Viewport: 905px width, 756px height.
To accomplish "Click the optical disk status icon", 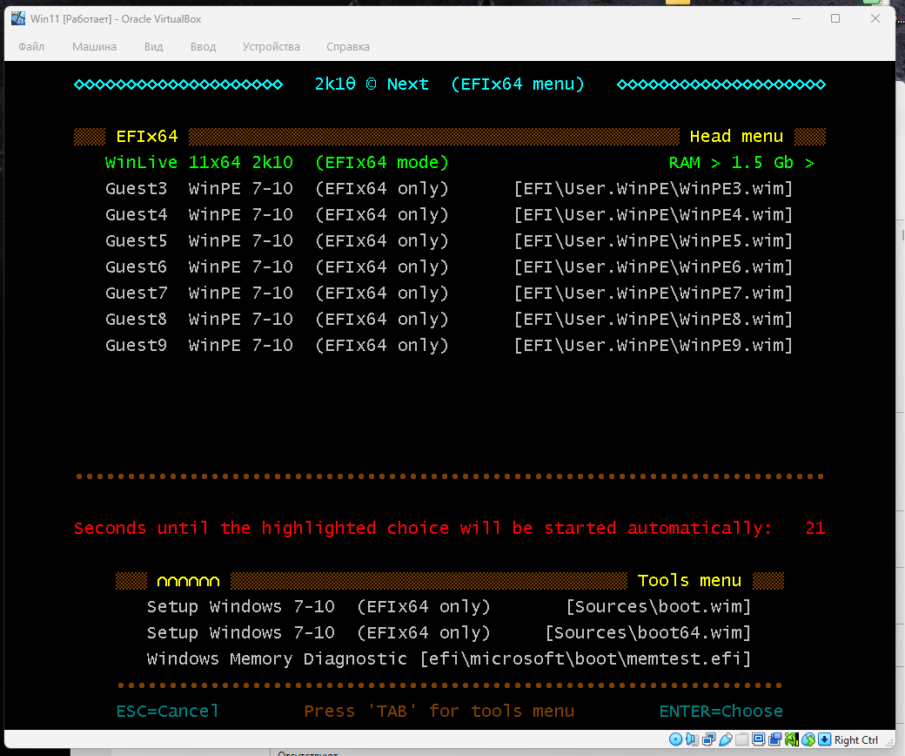I will click(676, 739).
